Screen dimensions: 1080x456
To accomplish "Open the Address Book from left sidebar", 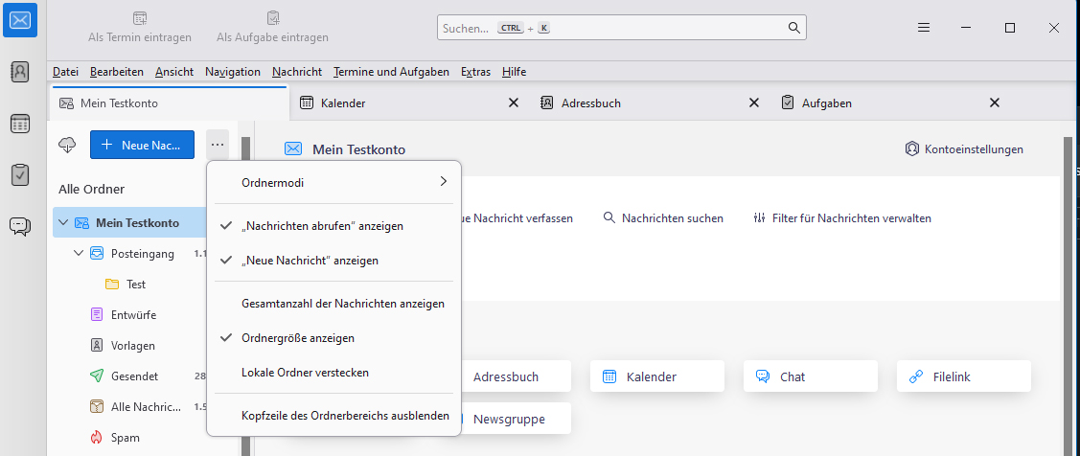I will point(20,72).
